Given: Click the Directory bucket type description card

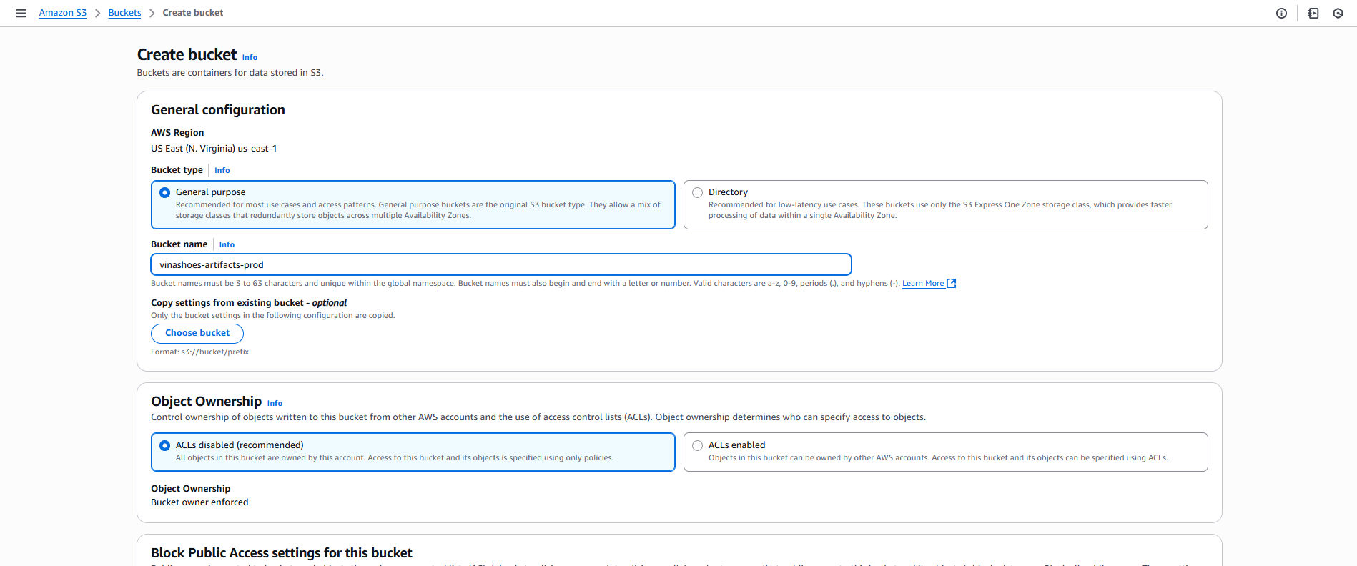Looking at the screenshot, I should (x=944, y=210).
